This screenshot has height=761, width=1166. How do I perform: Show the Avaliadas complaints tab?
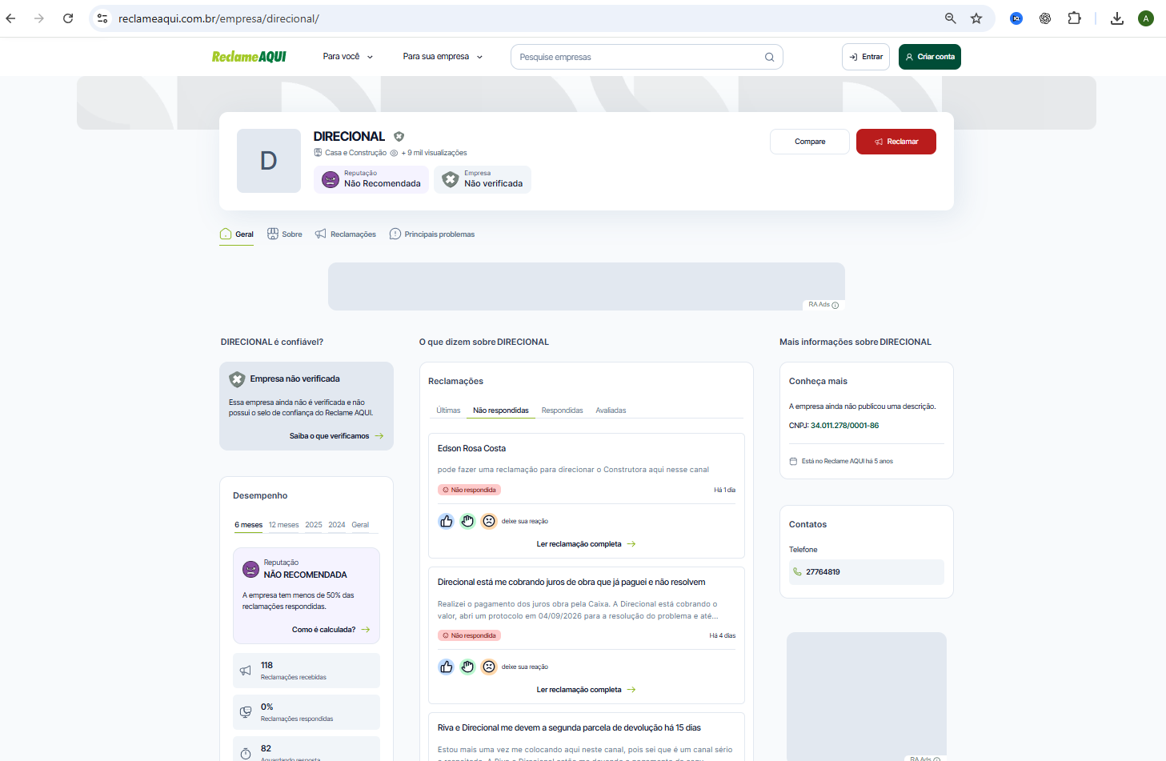[x=611, y=411]
